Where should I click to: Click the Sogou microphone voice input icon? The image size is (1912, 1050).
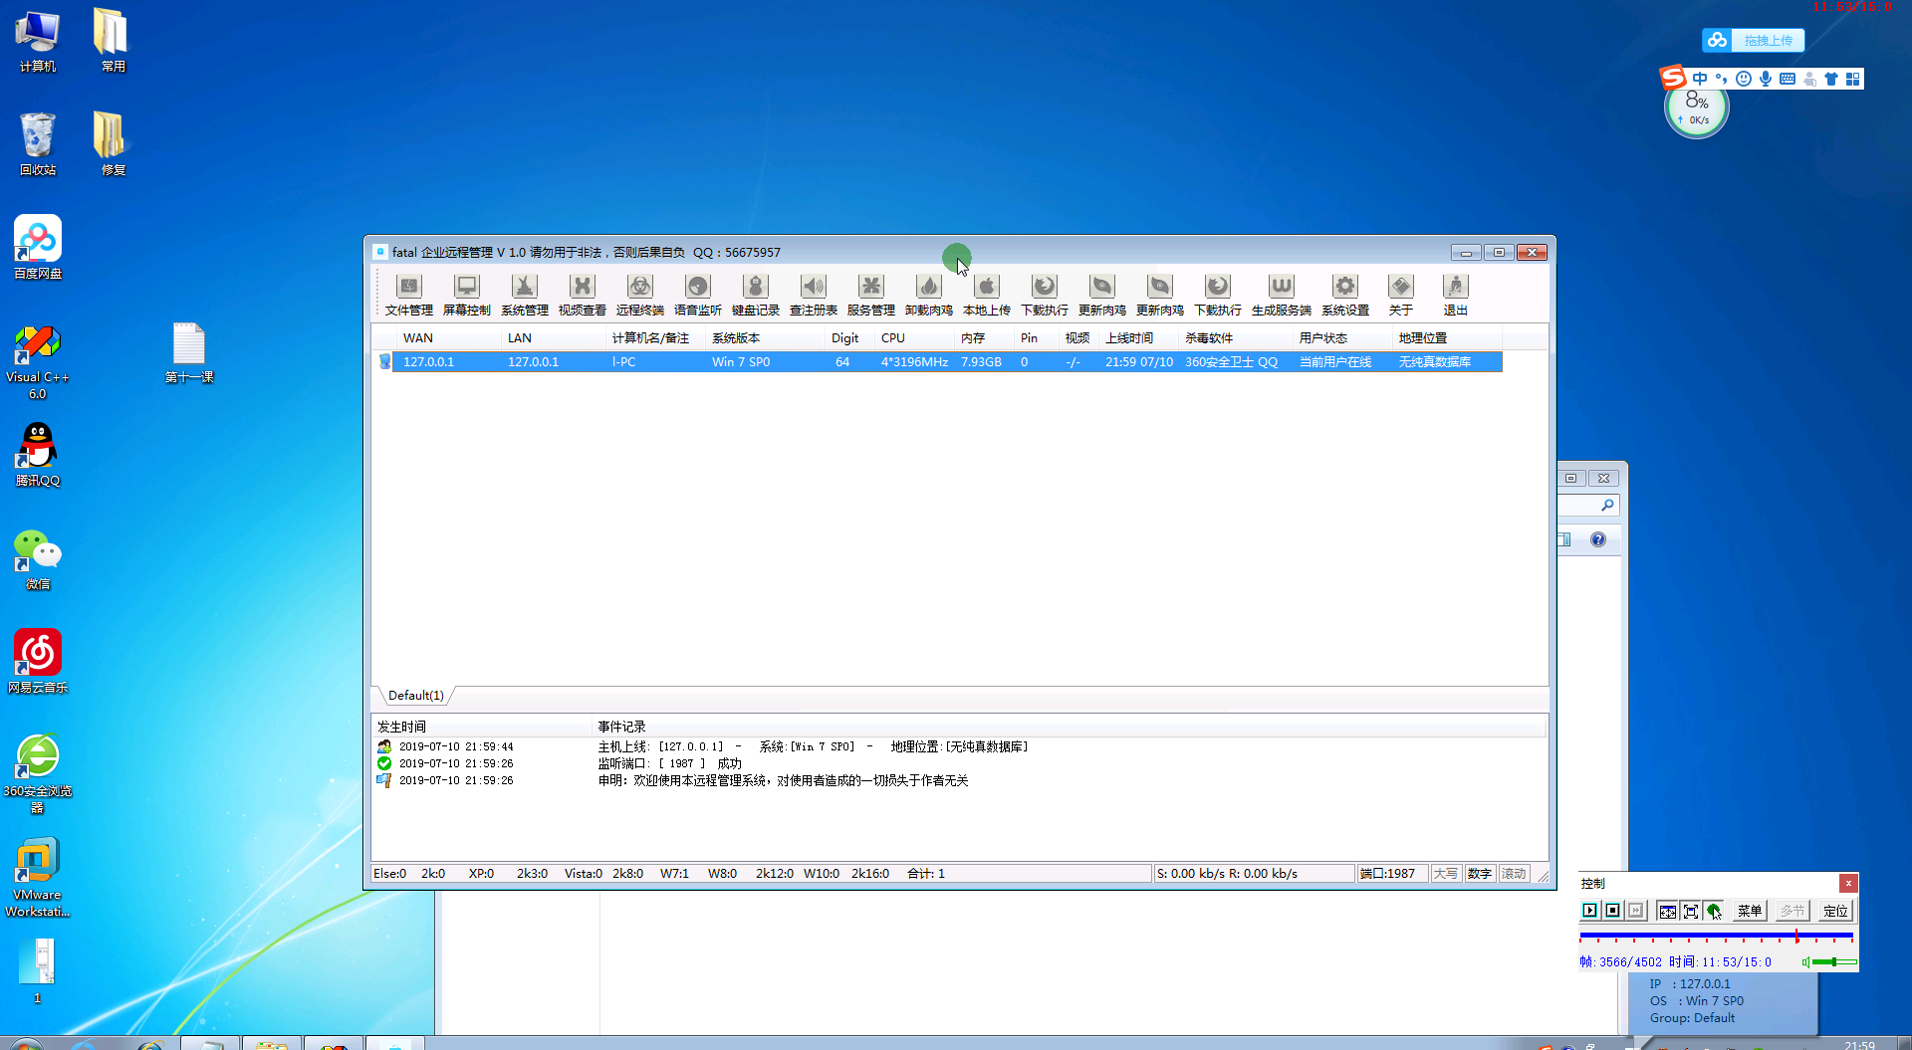click(1766, 79)
